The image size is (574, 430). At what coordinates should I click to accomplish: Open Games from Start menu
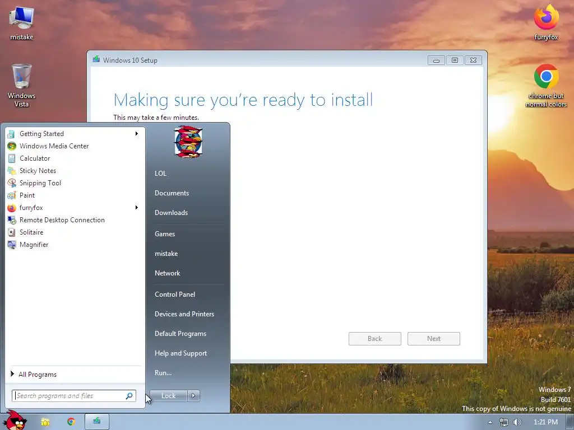click(165, 234)
